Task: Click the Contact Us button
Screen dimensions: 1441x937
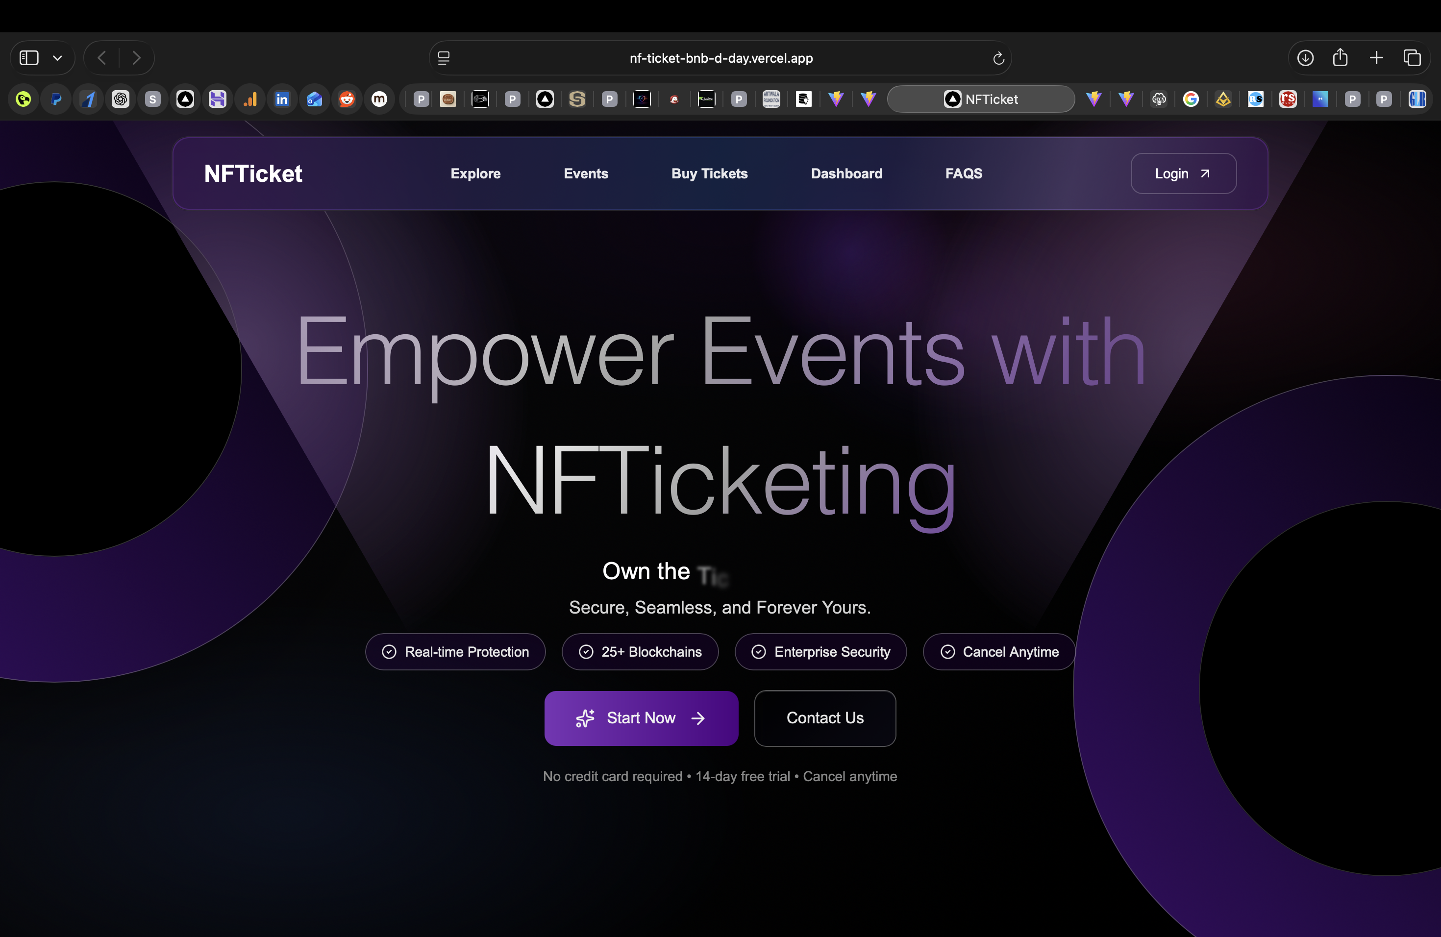Action: tap(824, 718)
